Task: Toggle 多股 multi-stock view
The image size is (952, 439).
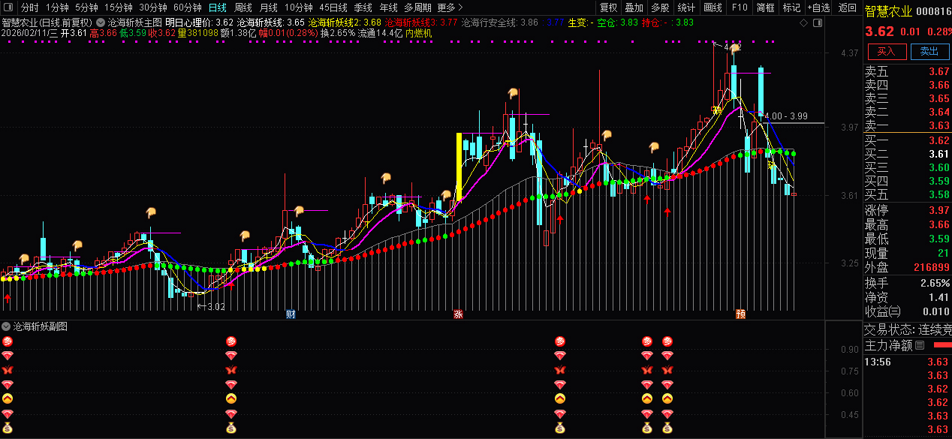Action: [x=660, y=8]
